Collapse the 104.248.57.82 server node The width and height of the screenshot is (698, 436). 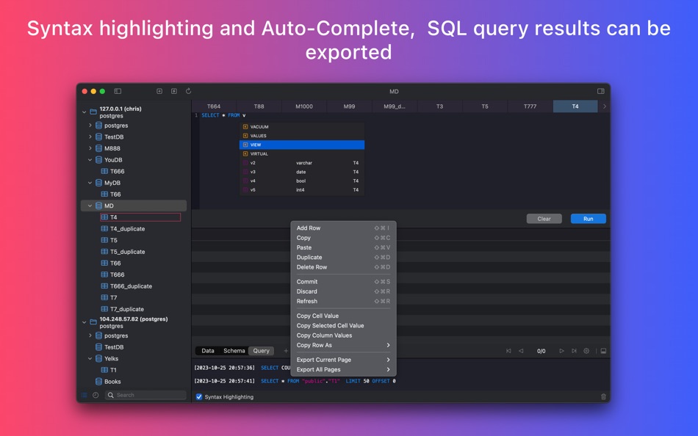(84, 322)
